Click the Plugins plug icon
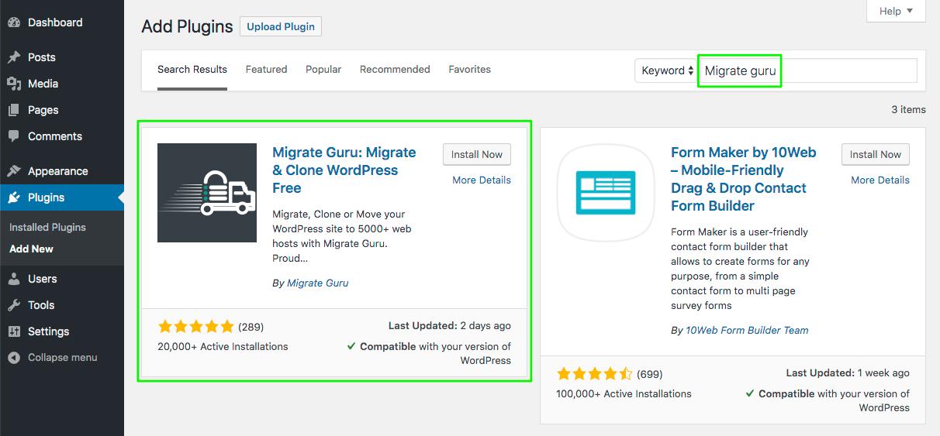The width and height of the screenshot is (940, 436). 14,197
